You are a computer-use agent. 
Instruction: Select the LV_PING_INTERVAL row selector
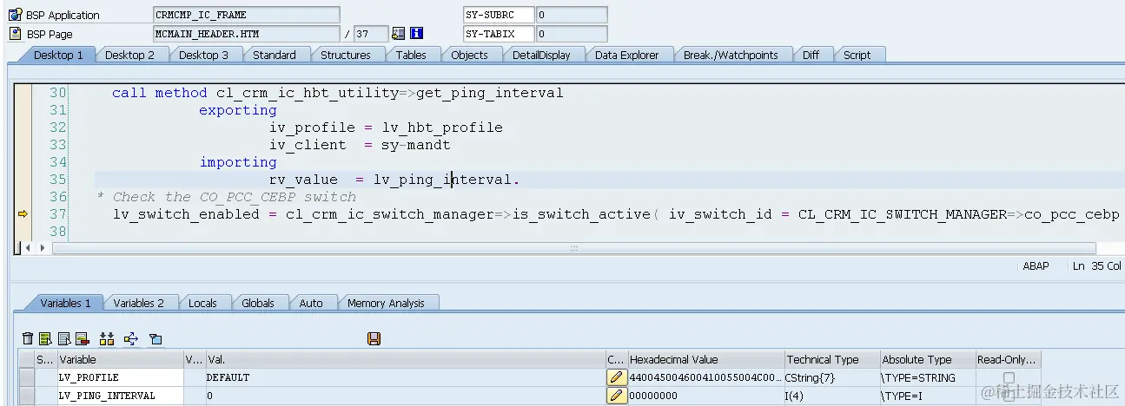[27, 396]
